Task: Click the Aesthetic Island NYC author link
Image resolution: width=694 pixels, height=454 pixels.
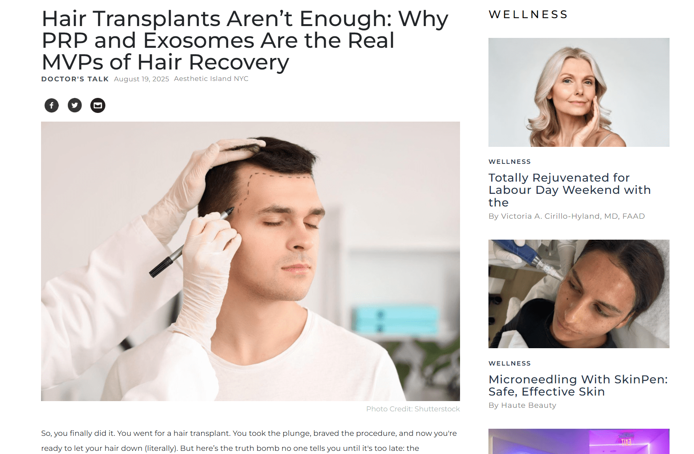Action: point(211,79)
